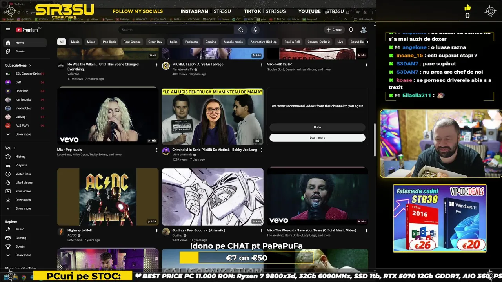Open History in the sidebar
502x282 pixels.
click(25, 157)
